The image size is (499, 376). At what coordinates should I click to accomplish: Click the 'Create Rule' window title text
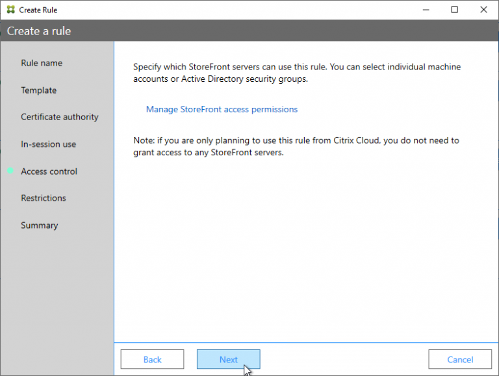tap(38, 10)
